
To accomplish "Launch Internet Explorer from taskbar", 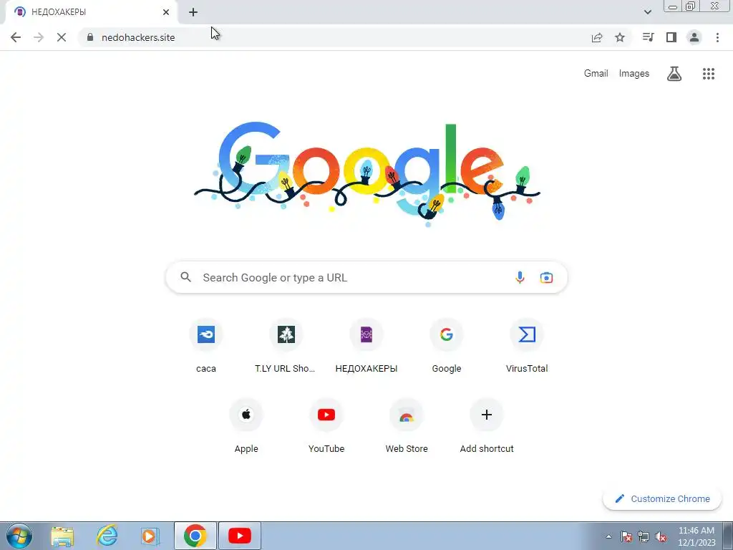I will pos(107,536).
